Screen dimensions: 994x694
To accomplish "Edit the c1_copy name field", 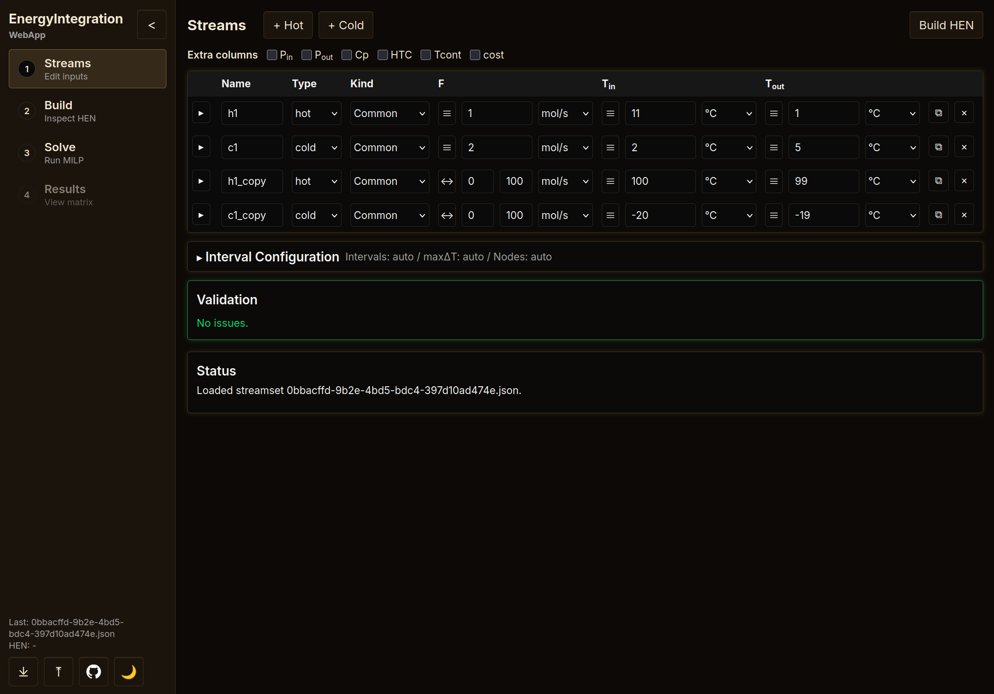I will point(252,215).
